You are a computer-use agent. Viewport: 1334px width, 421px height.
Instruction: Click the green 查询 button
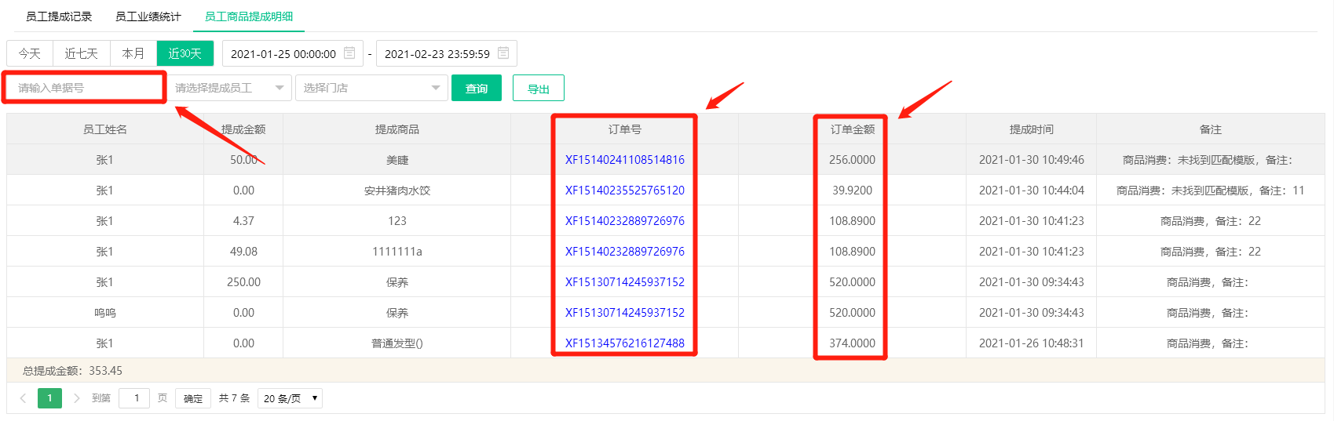[x=477, y=89]
